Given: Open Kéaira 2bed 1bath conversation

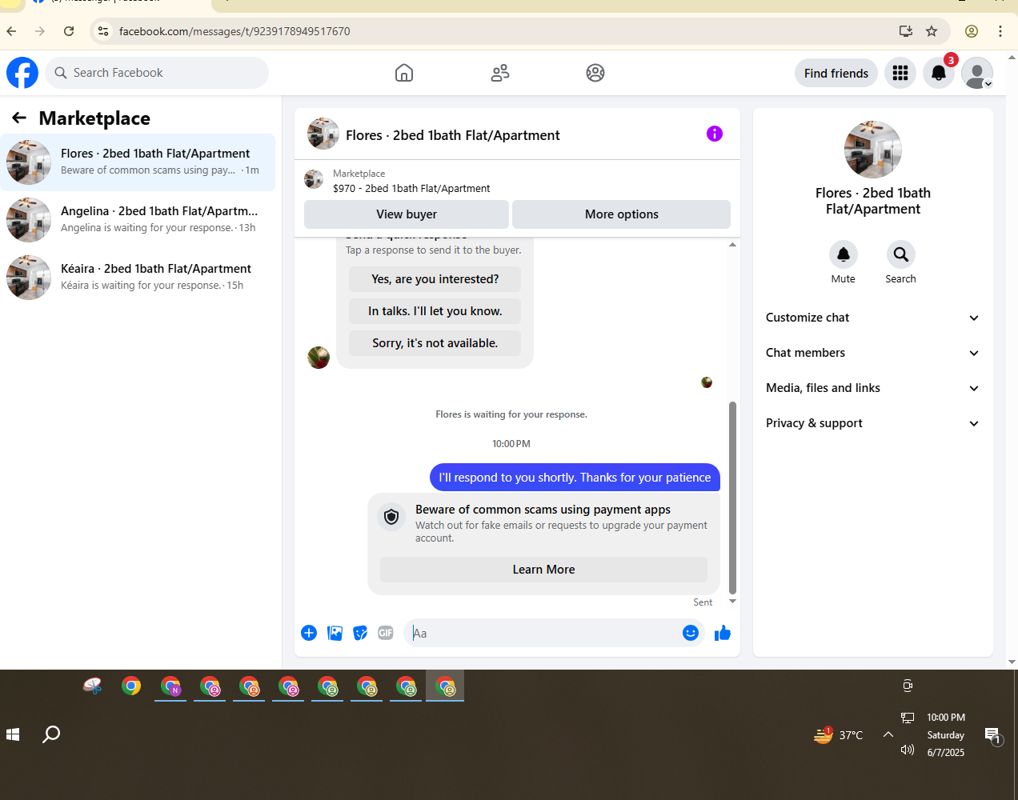Looking at the screenshot, I should (138, 278).
